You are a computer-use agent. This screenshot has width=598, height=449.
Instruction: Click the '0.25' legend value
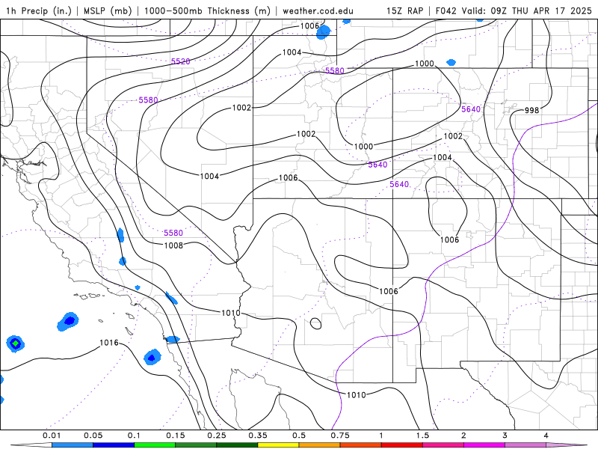coord(217,436)
